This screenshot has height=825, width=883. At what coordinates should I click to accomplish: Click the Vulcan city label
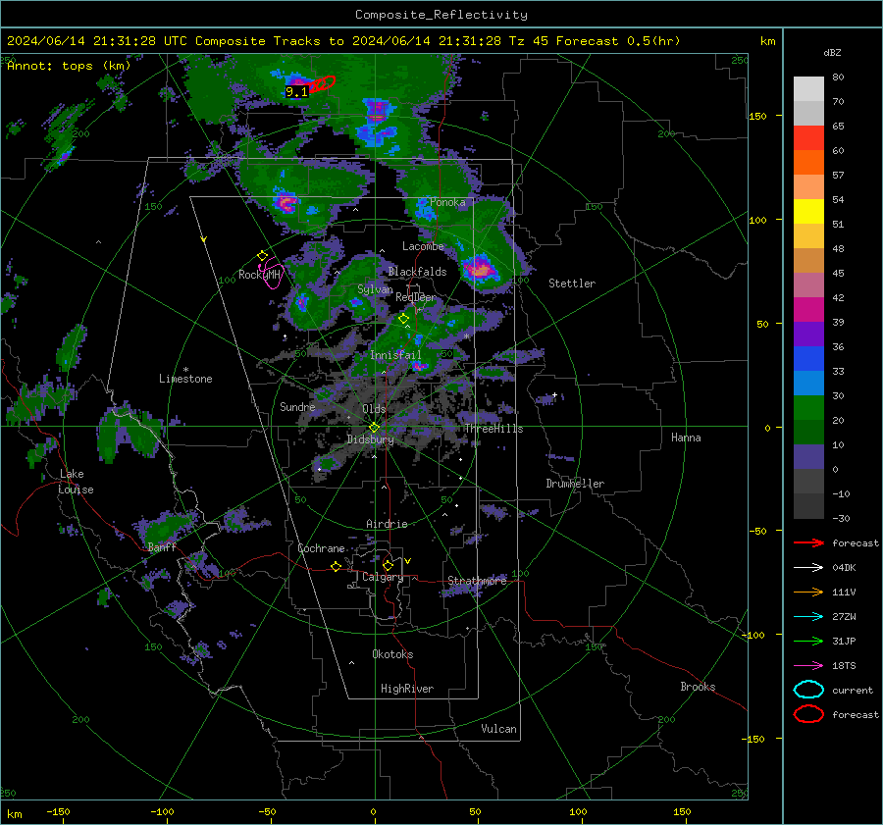[x=499, y=729]
